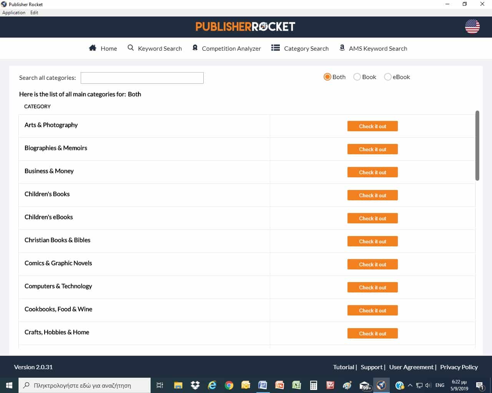Image resolution: width=492 pixels, height=393 pixels.
Task: Click the AMS Keyword Search 'a' icon
Action: pyautogui.click(x=342, y=48)
